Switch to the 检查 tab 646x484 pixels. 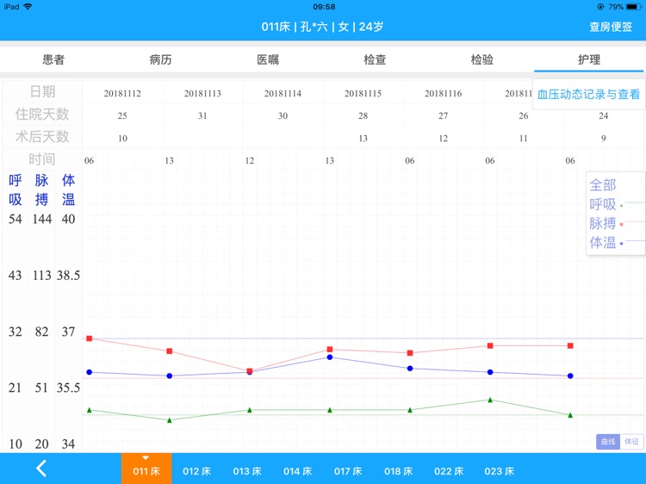coord(375,59)
